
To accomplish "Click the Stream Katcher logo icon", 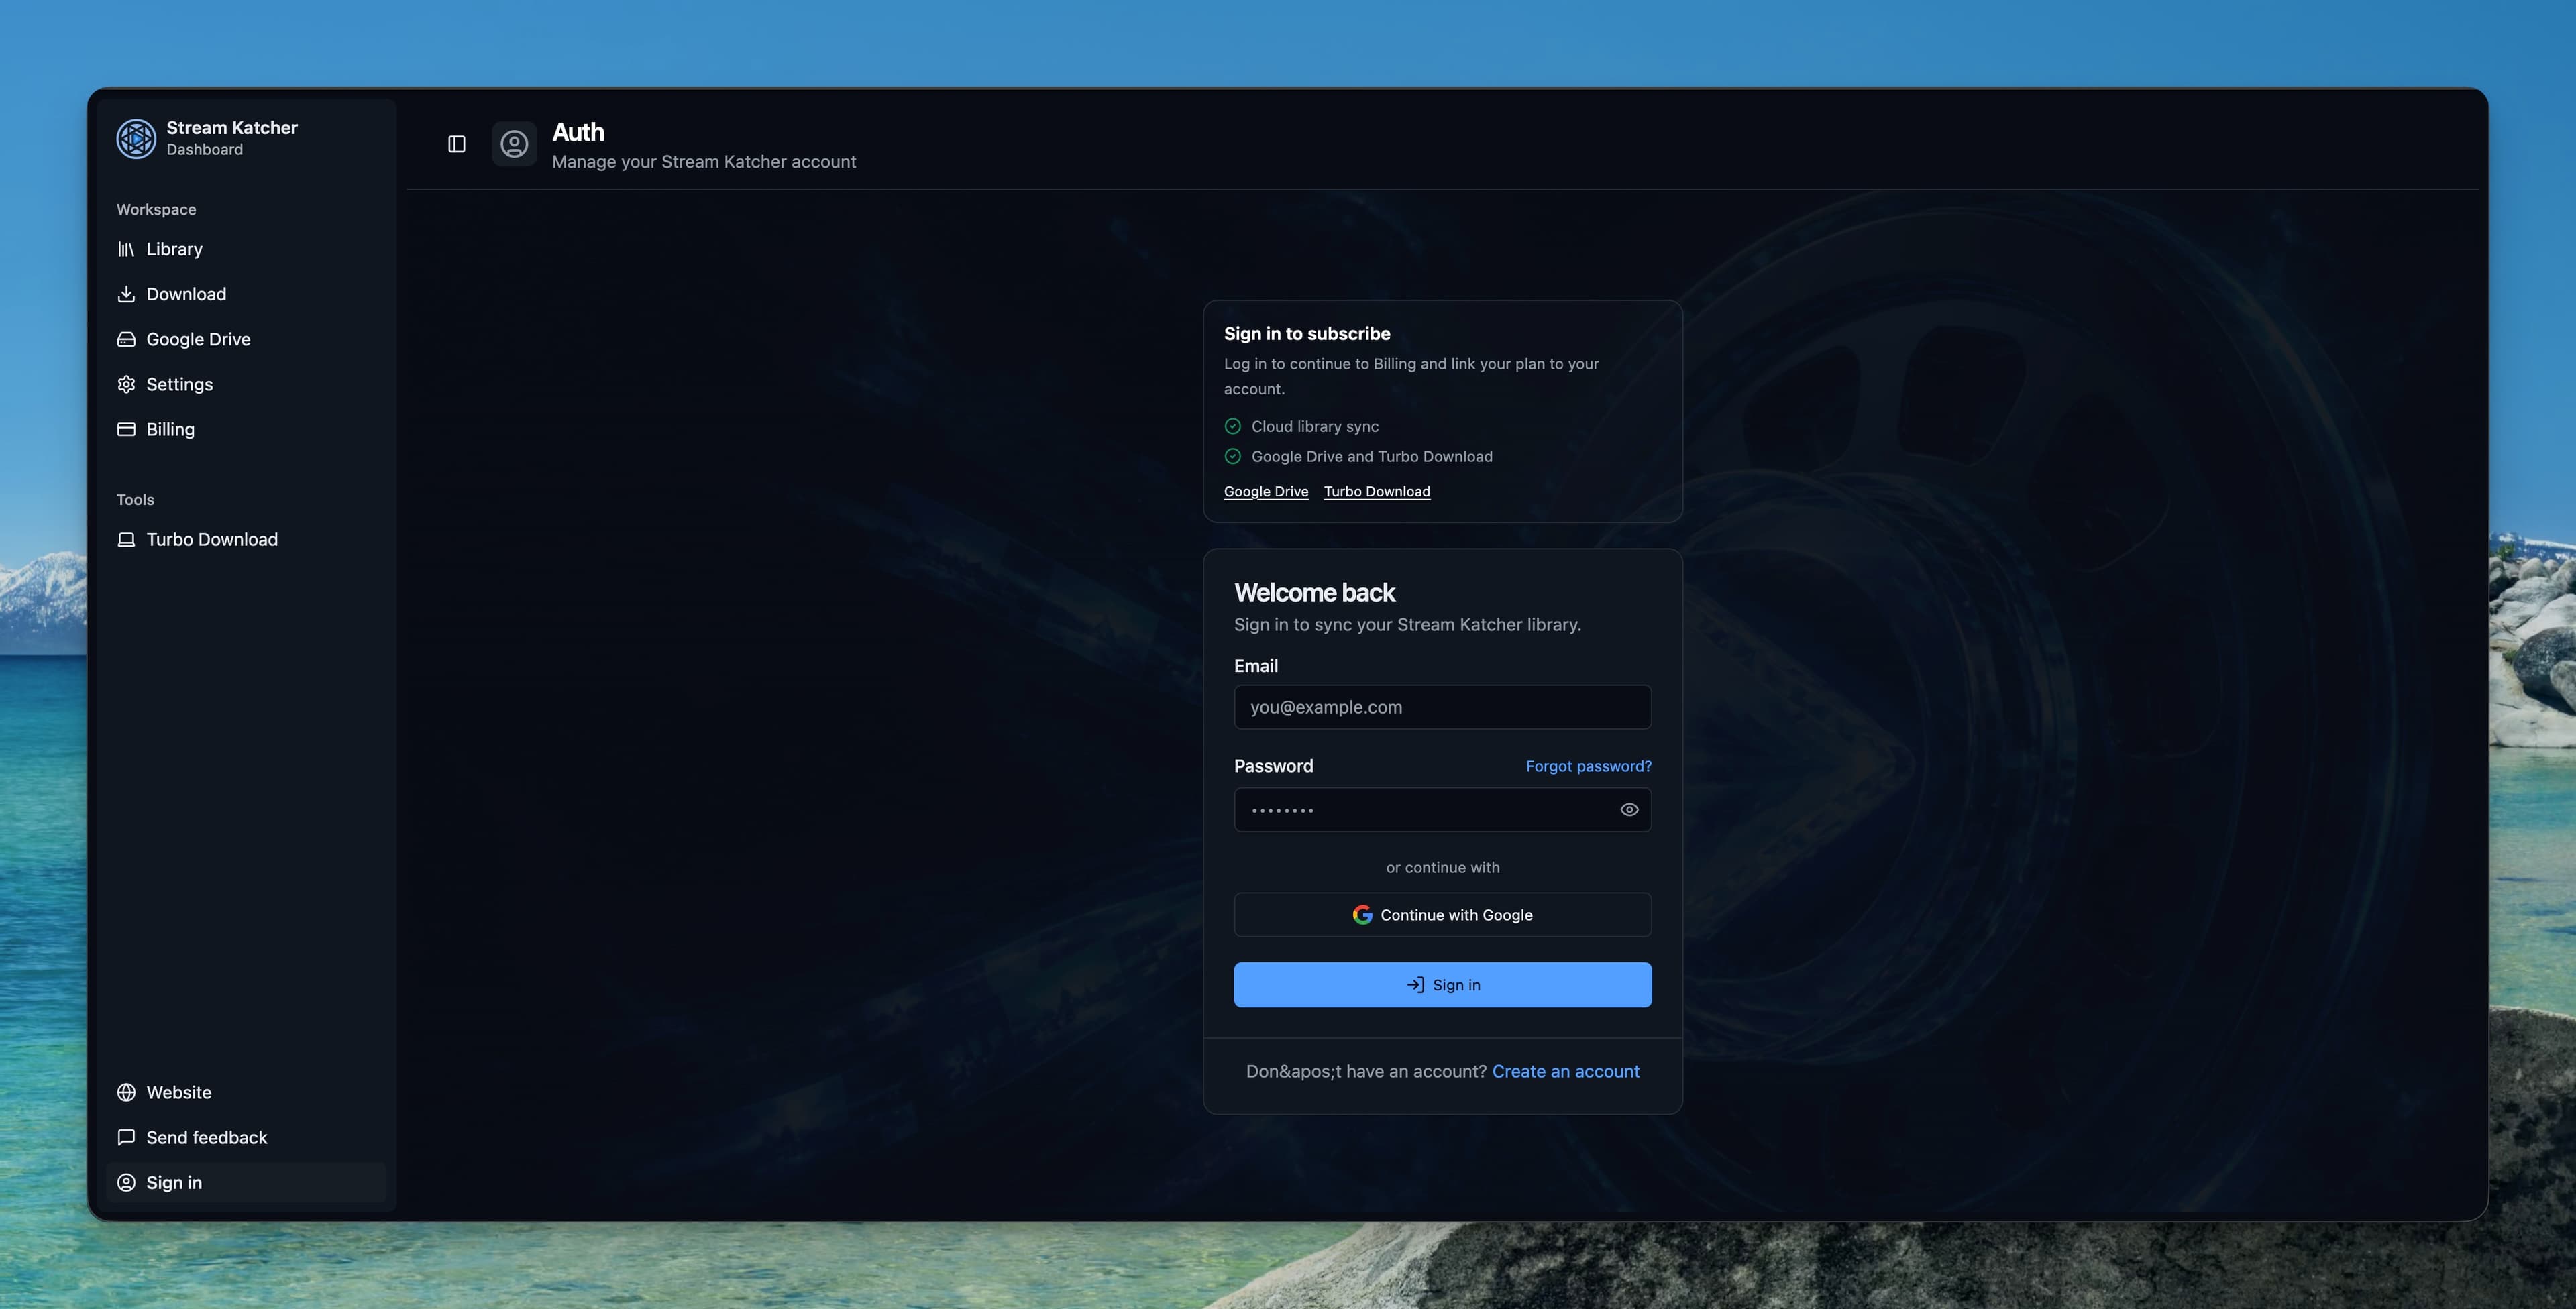I will tap(136, 138).
